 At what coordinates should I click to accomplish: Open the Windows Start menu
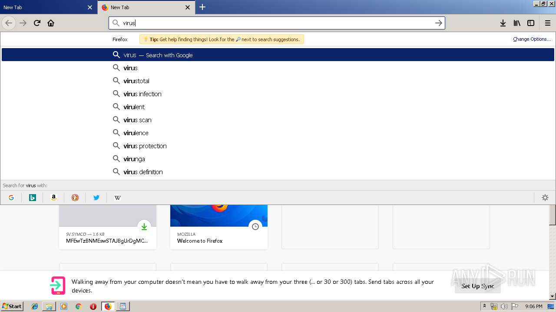(12, 306)
